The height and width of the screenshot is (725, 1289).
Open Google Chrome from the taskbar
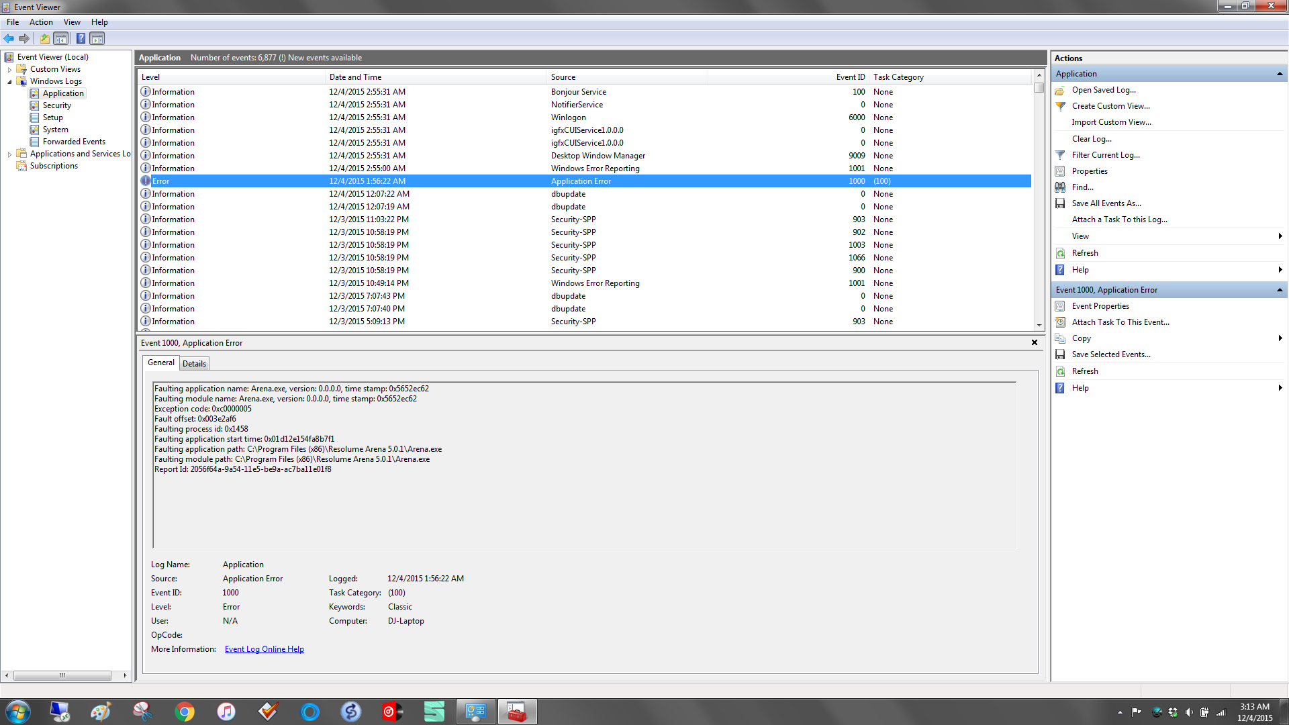pos(184,712)
